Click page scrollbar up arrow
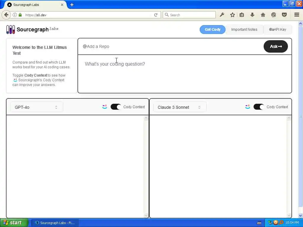The width and height of the screenshot is (303, 227). point(301,23)
